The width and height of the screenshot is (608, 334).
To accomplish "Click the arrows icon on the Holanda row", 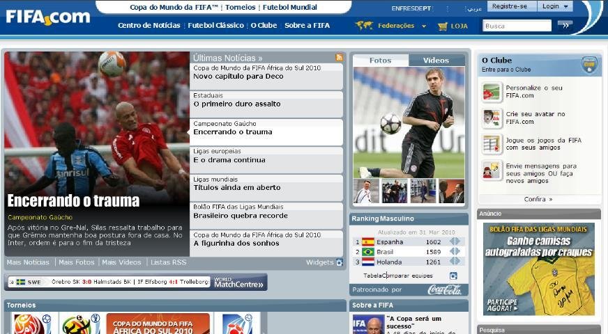I will (455, 262).
